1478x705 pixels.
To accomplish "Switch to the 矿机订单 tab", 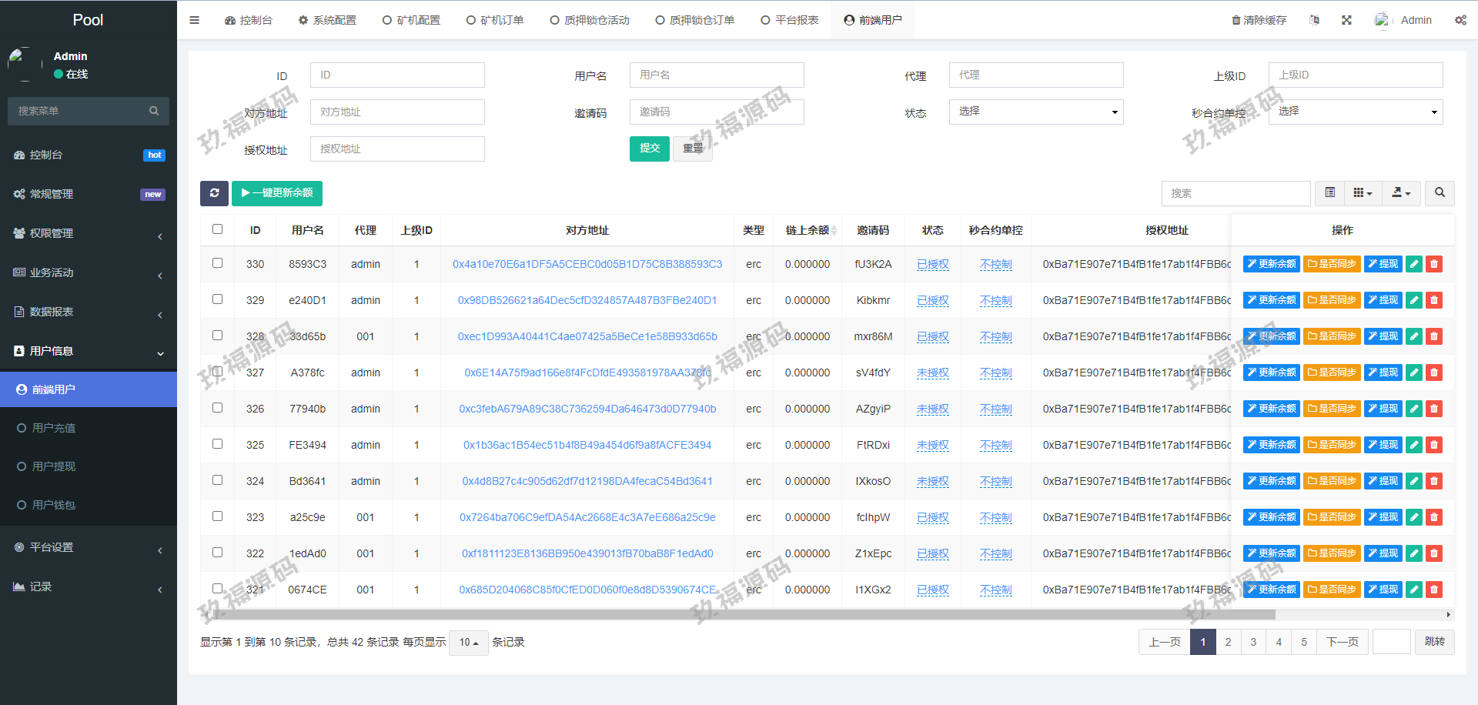I will click(495, 20).
